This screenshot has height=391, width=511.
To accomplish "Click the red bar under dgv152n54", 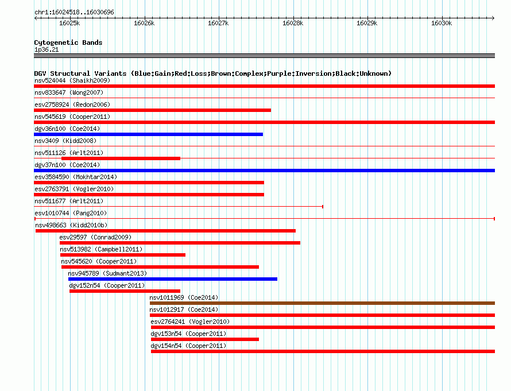I will [125, 291].
